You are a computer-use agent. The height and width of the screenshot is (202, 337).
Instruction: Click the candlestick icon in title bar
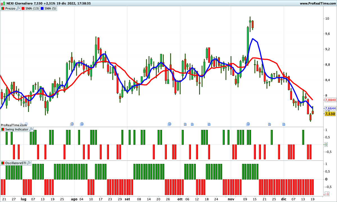[3, 3]
